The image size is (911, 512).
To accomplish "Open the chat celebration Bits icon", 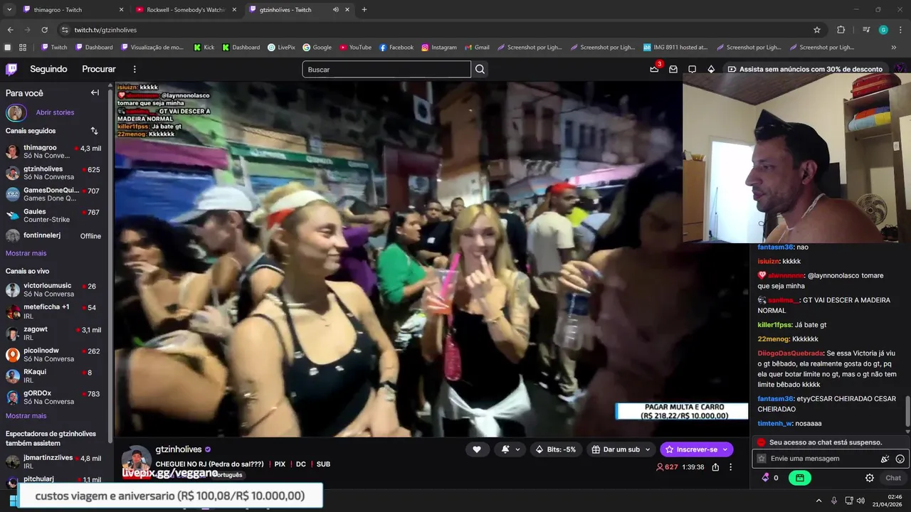I will (885, 459).
